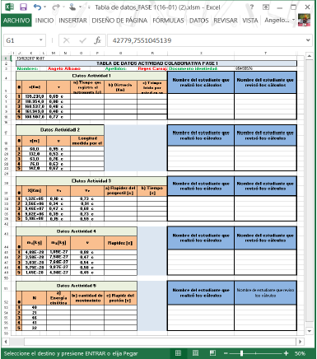Switch to Normal view in status bar
The image size is (317, 359).
(178, 353)
